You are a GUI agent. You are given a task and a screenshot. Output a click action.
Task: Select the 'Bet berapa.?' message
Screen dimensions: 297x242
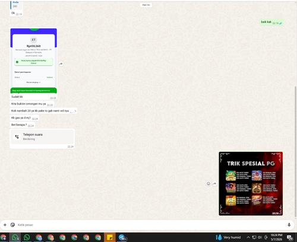pos(23,125)
